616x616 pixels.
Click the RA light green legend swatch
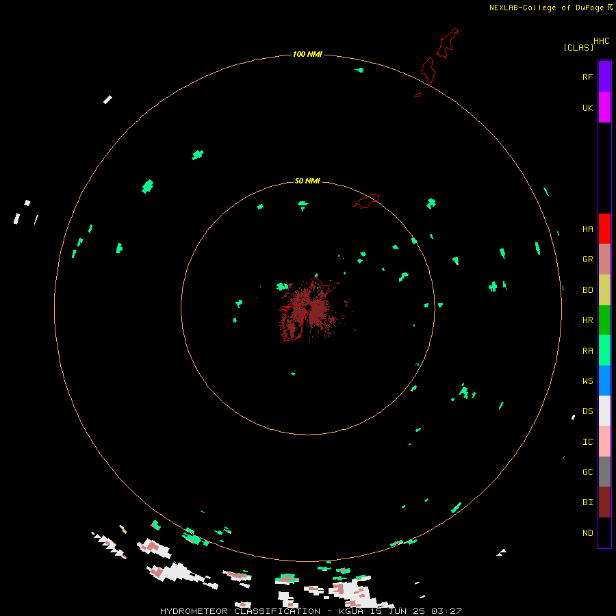pos(604,350)
